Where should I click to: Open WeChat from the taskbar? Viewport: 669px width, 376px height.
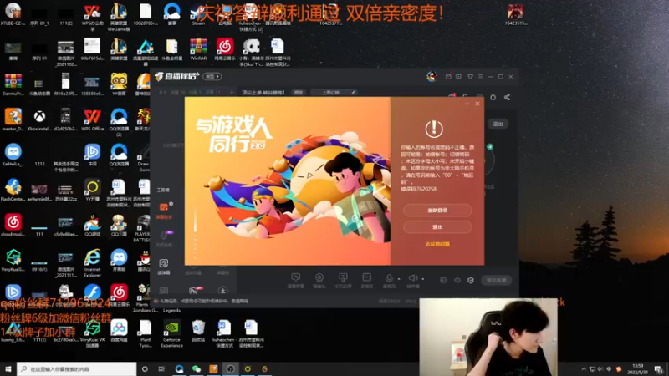197,369
